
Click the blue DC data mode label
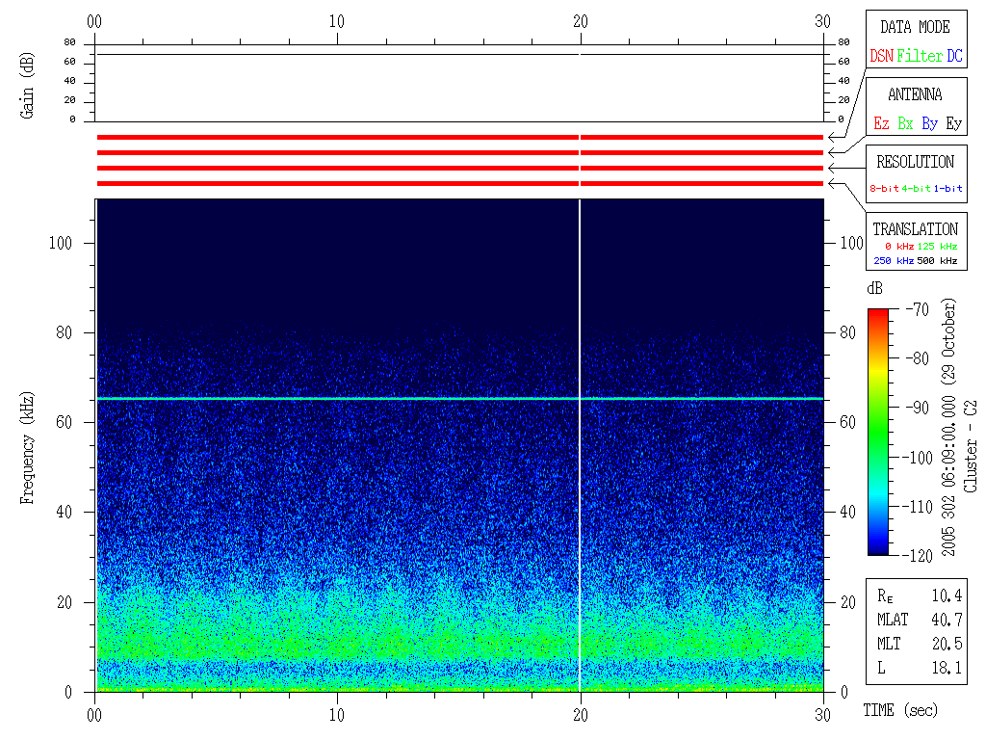click(953, 57)
